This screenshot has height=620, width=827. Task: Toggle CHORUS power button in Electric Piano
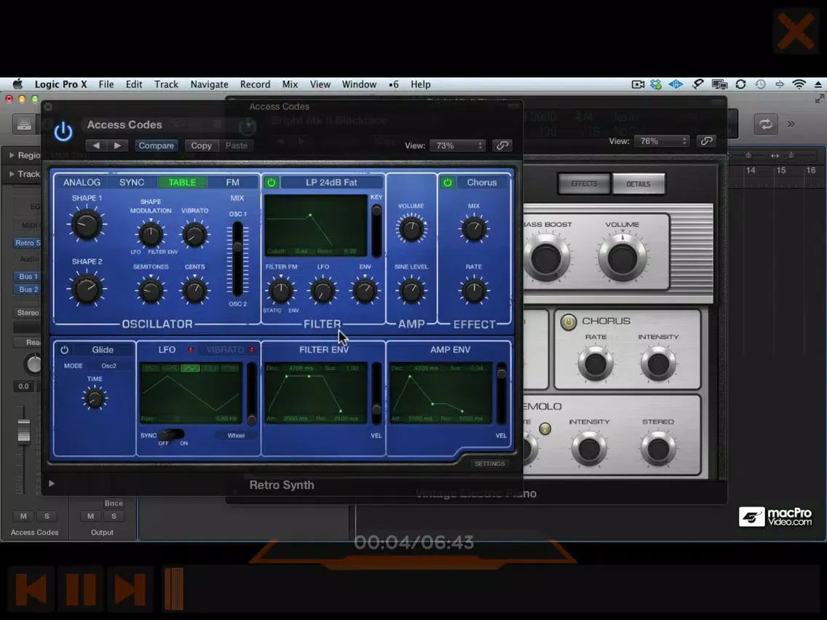pos(569,322)
